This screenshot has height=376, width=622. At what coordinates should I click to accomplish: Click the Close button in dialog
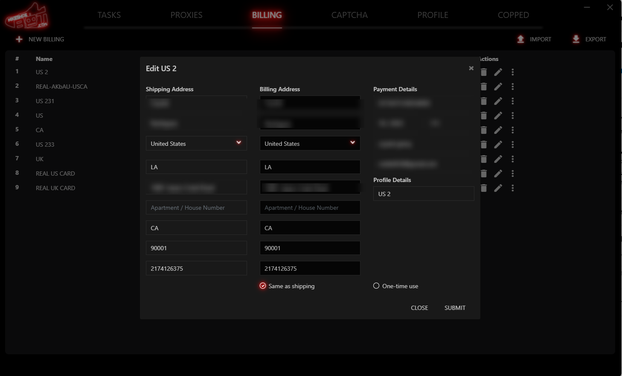[x=419, y=308]
